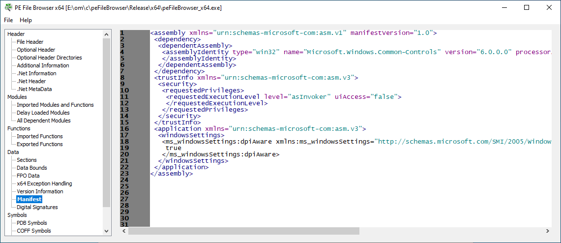Click the trustInfo opening tag line
The image size is (561, 243).
pos(257,77)
